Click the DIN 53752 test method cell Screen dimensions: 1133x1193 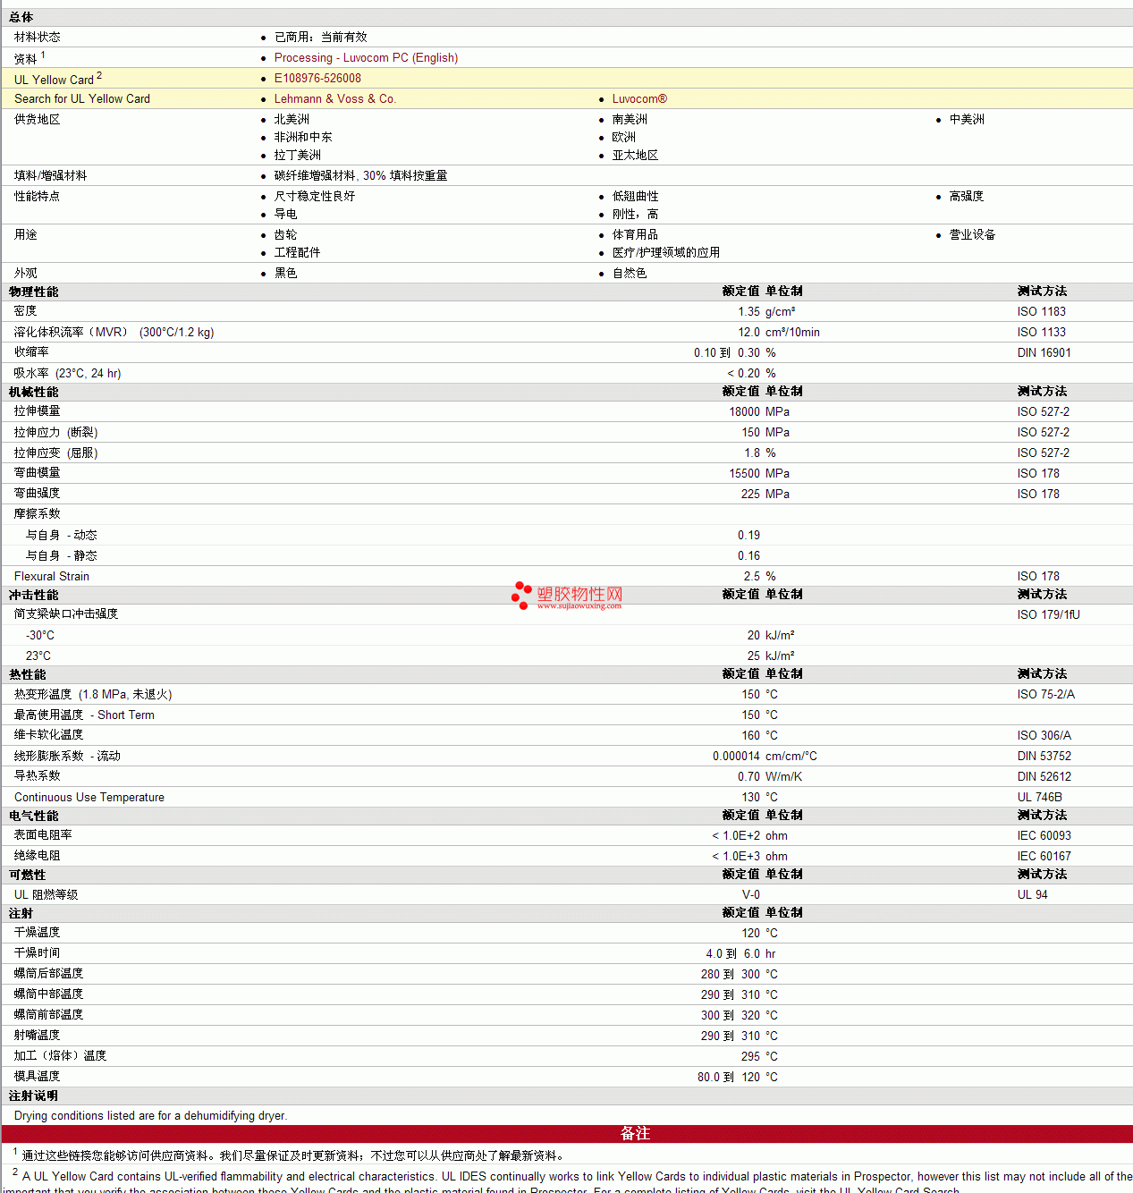pyautogui.click(x=1044, y=756)
